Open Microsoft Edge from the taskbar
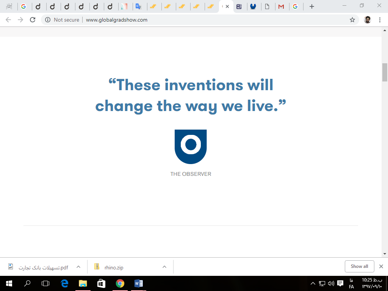 click(x=64, y=283)
